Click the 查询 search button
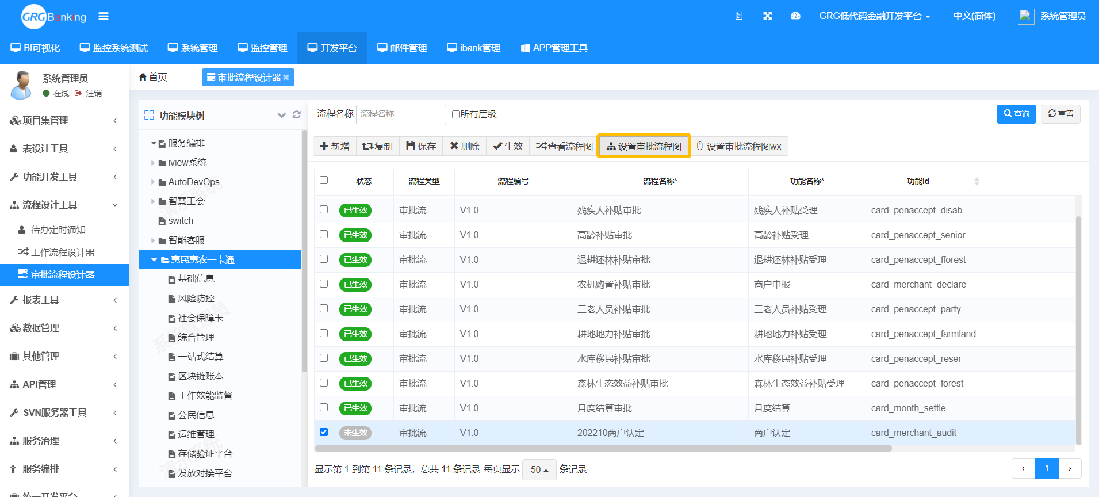The width and height of the screenshot is (1099, 497). tap(1017, 114)
